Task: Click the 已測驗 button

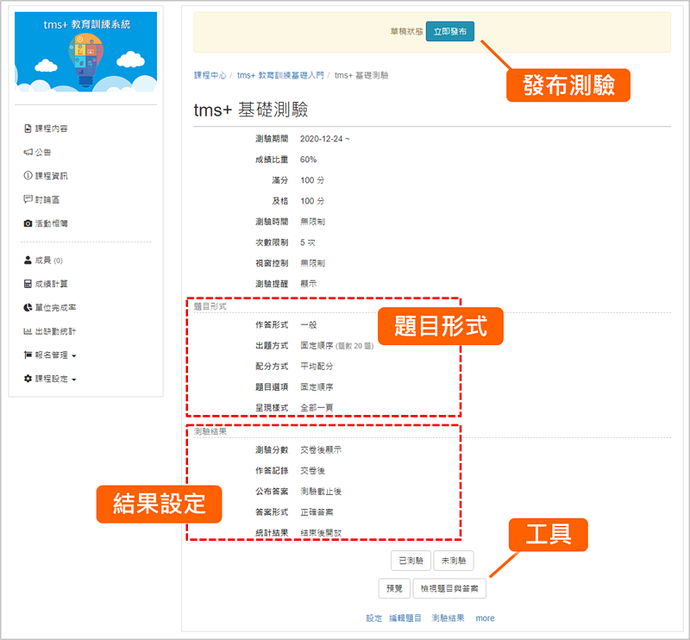Action: click(411, 561)
